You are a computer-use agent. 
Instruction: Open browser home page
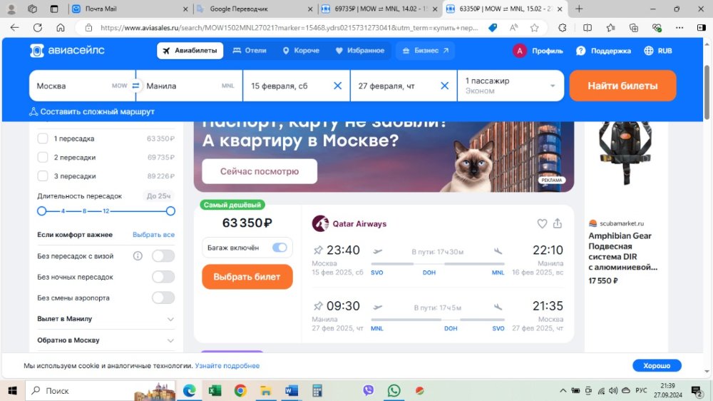61,28
